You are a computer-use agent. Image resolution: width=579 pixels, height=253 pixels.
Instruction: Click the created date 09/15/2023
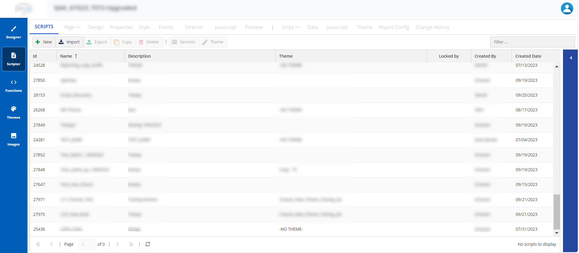click(526, 184)
